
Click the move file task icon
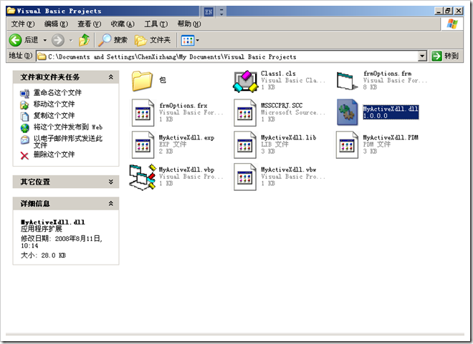click(x=24, y=105)
